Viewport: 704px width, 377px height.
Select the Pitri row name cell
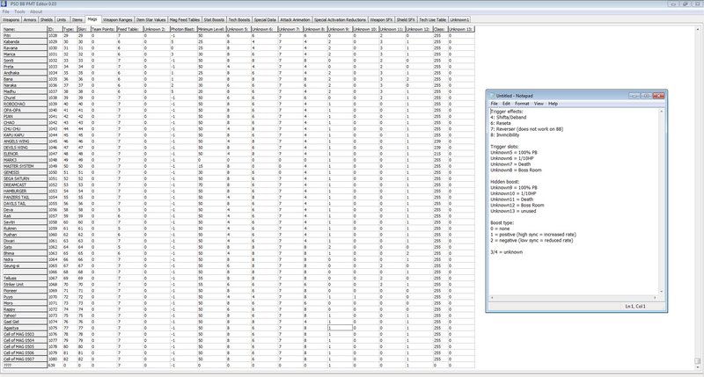(x=25, y=35)
